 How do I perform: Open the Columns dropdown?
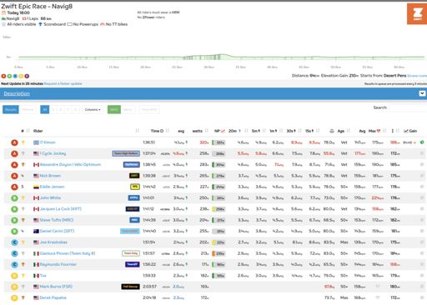[93, 109]
